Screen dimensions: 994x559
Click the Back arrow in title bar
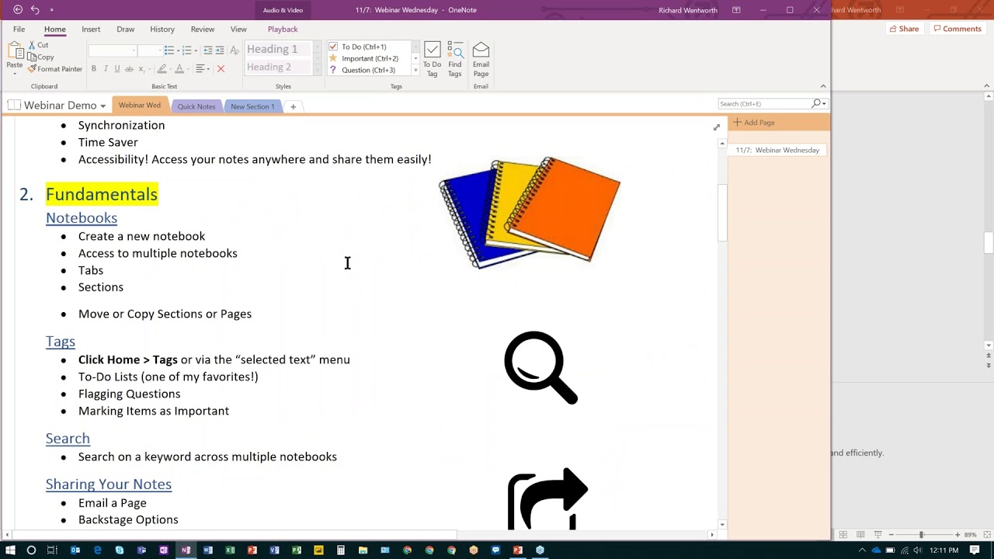(x=18, y=9)
